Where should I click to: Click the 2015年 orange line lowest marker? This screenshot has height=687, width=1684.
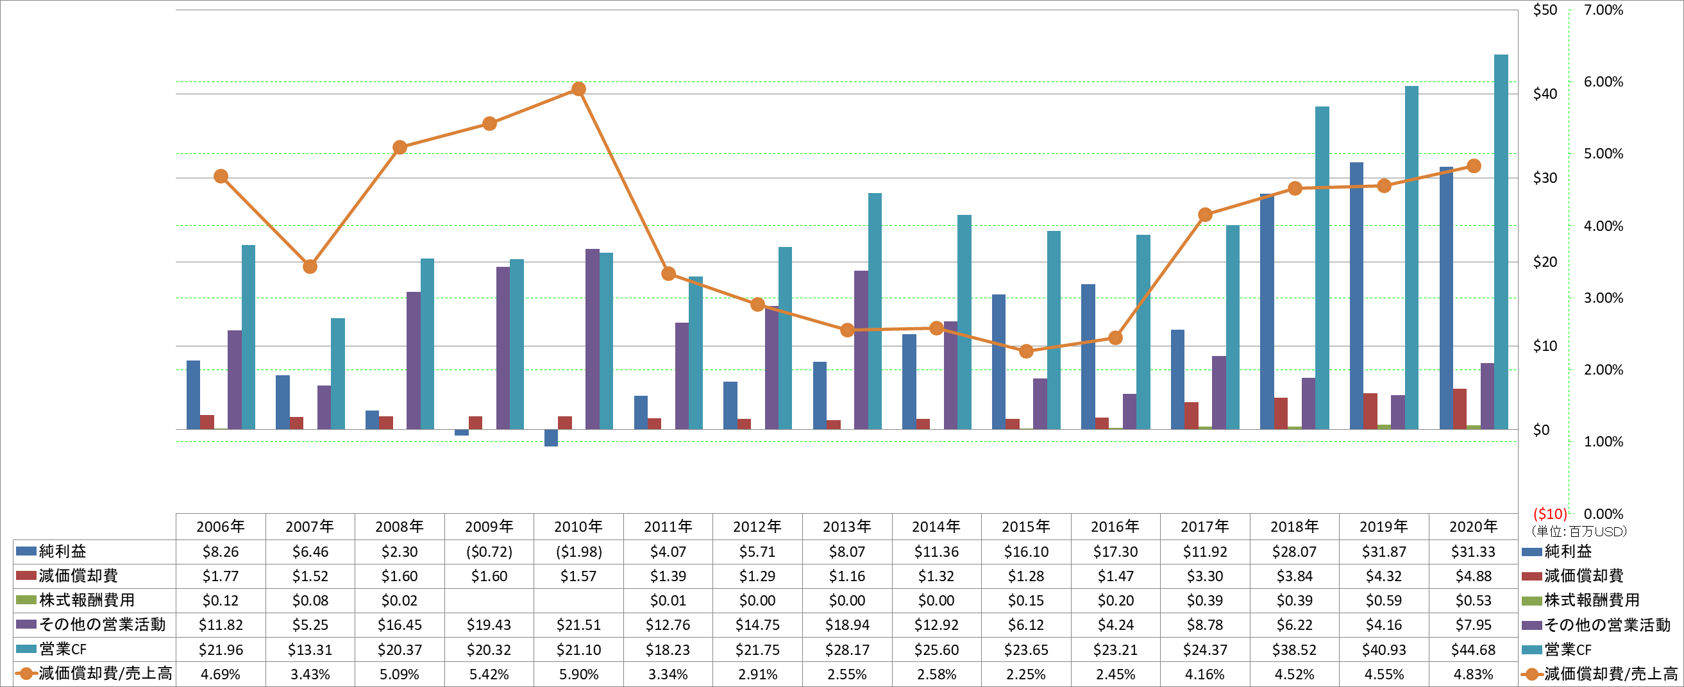click(1025, 352)
